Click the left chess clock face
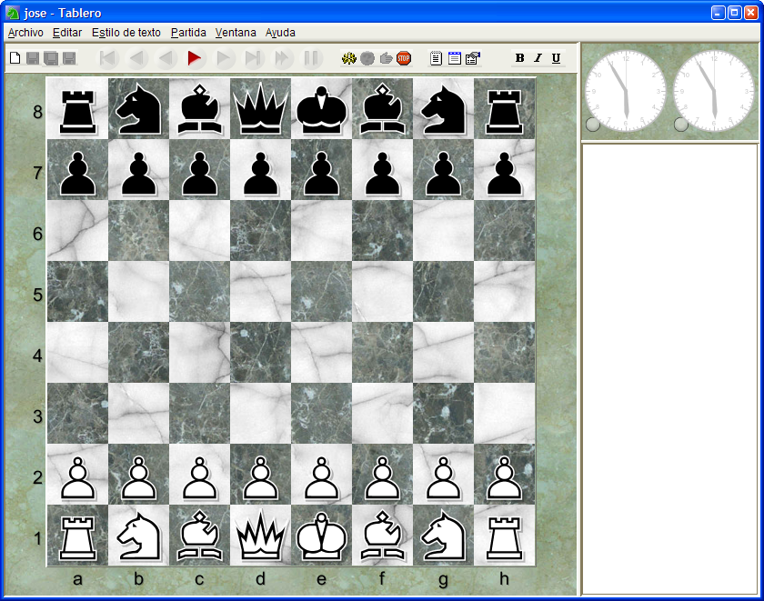 coord(626,91)
